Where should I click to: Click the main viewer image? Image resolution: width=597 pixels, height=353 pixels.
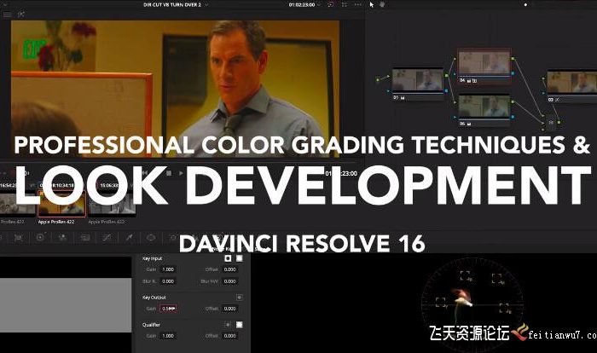pos(175,89)
